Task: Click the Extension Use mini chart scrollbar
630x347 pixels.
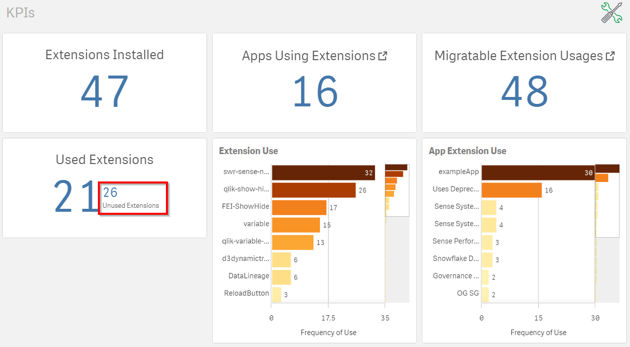Action: click(397, 190)
